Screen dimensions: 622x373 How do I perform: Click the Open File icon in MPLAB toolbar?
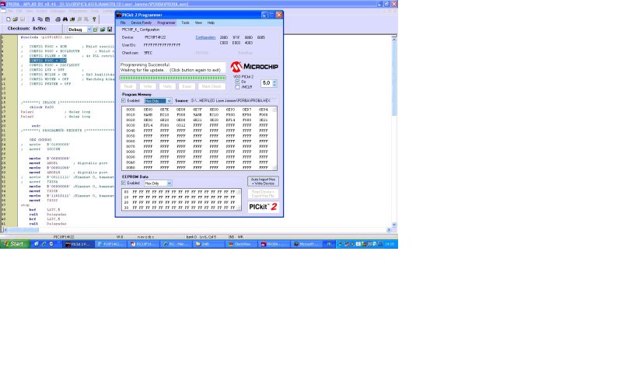coord(15,19)
